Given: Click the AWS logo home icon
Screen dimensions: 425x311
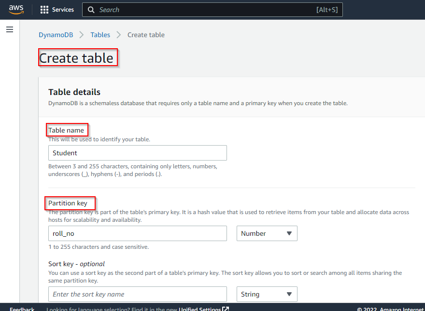Looking at the screenshot, I should [x=16, y=10].
